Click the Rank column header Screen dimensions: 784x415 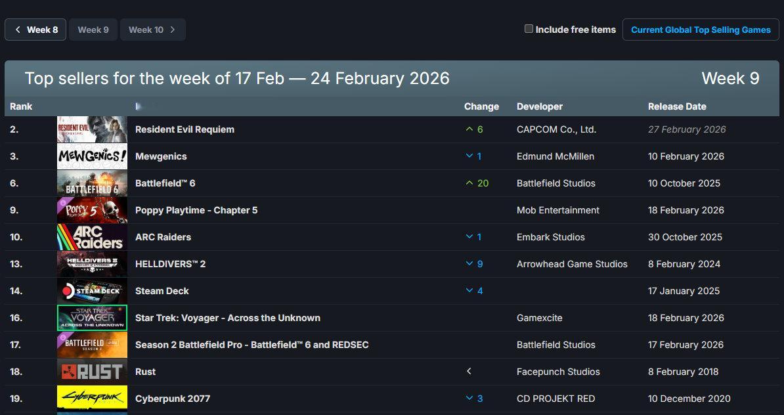21,106
